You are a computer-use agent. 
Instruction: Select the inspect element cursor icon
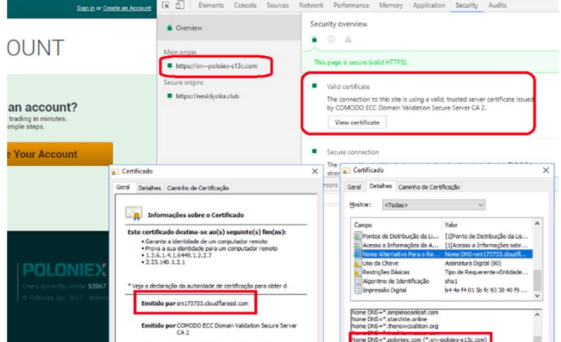tap(165, 5)
